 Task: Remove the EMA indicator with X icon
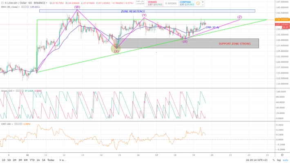tap(28, 7)
